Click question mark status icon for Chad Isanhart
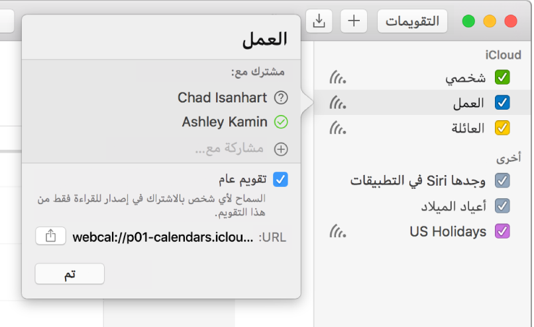The image size is (534, 327). point(281,98)
